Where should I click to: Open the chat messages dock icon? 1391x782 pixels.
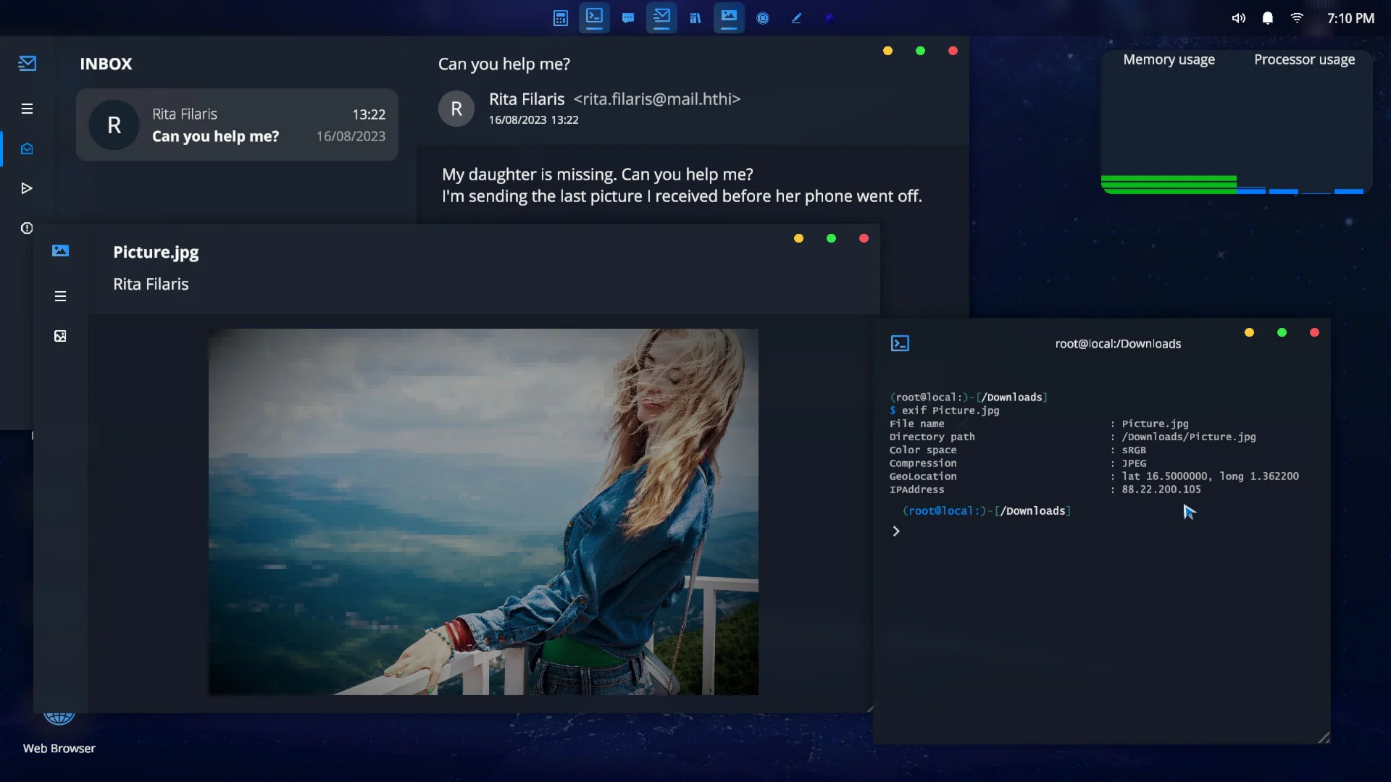click(628, 18)
